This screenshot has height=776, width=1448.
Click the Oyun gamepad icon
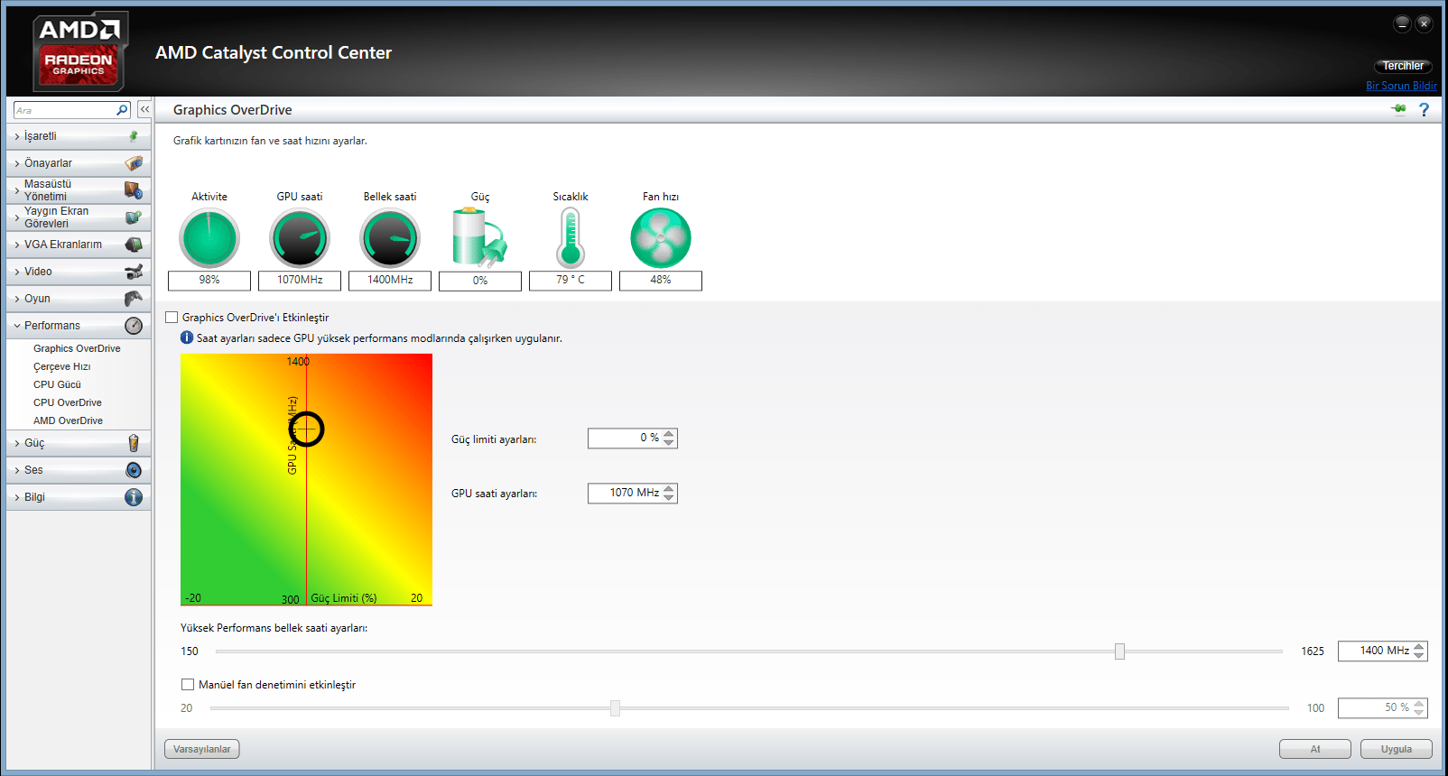(x=134, y=299)
